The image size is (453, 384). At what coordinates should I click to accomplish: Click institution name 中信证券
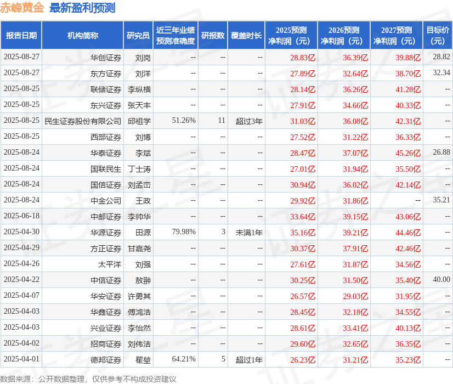[106, 280]
